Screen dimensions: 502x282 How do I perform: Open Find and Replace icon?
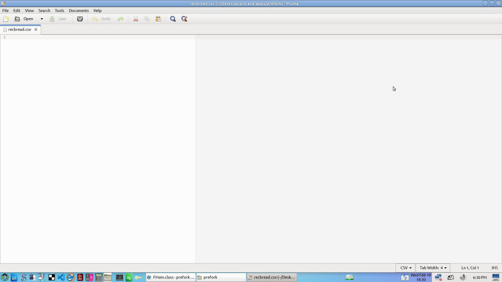coord(184,19)
